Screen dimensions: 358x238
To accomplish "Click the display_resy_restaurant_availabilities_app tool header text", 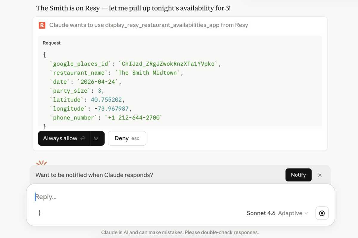I will pos(149,25).
